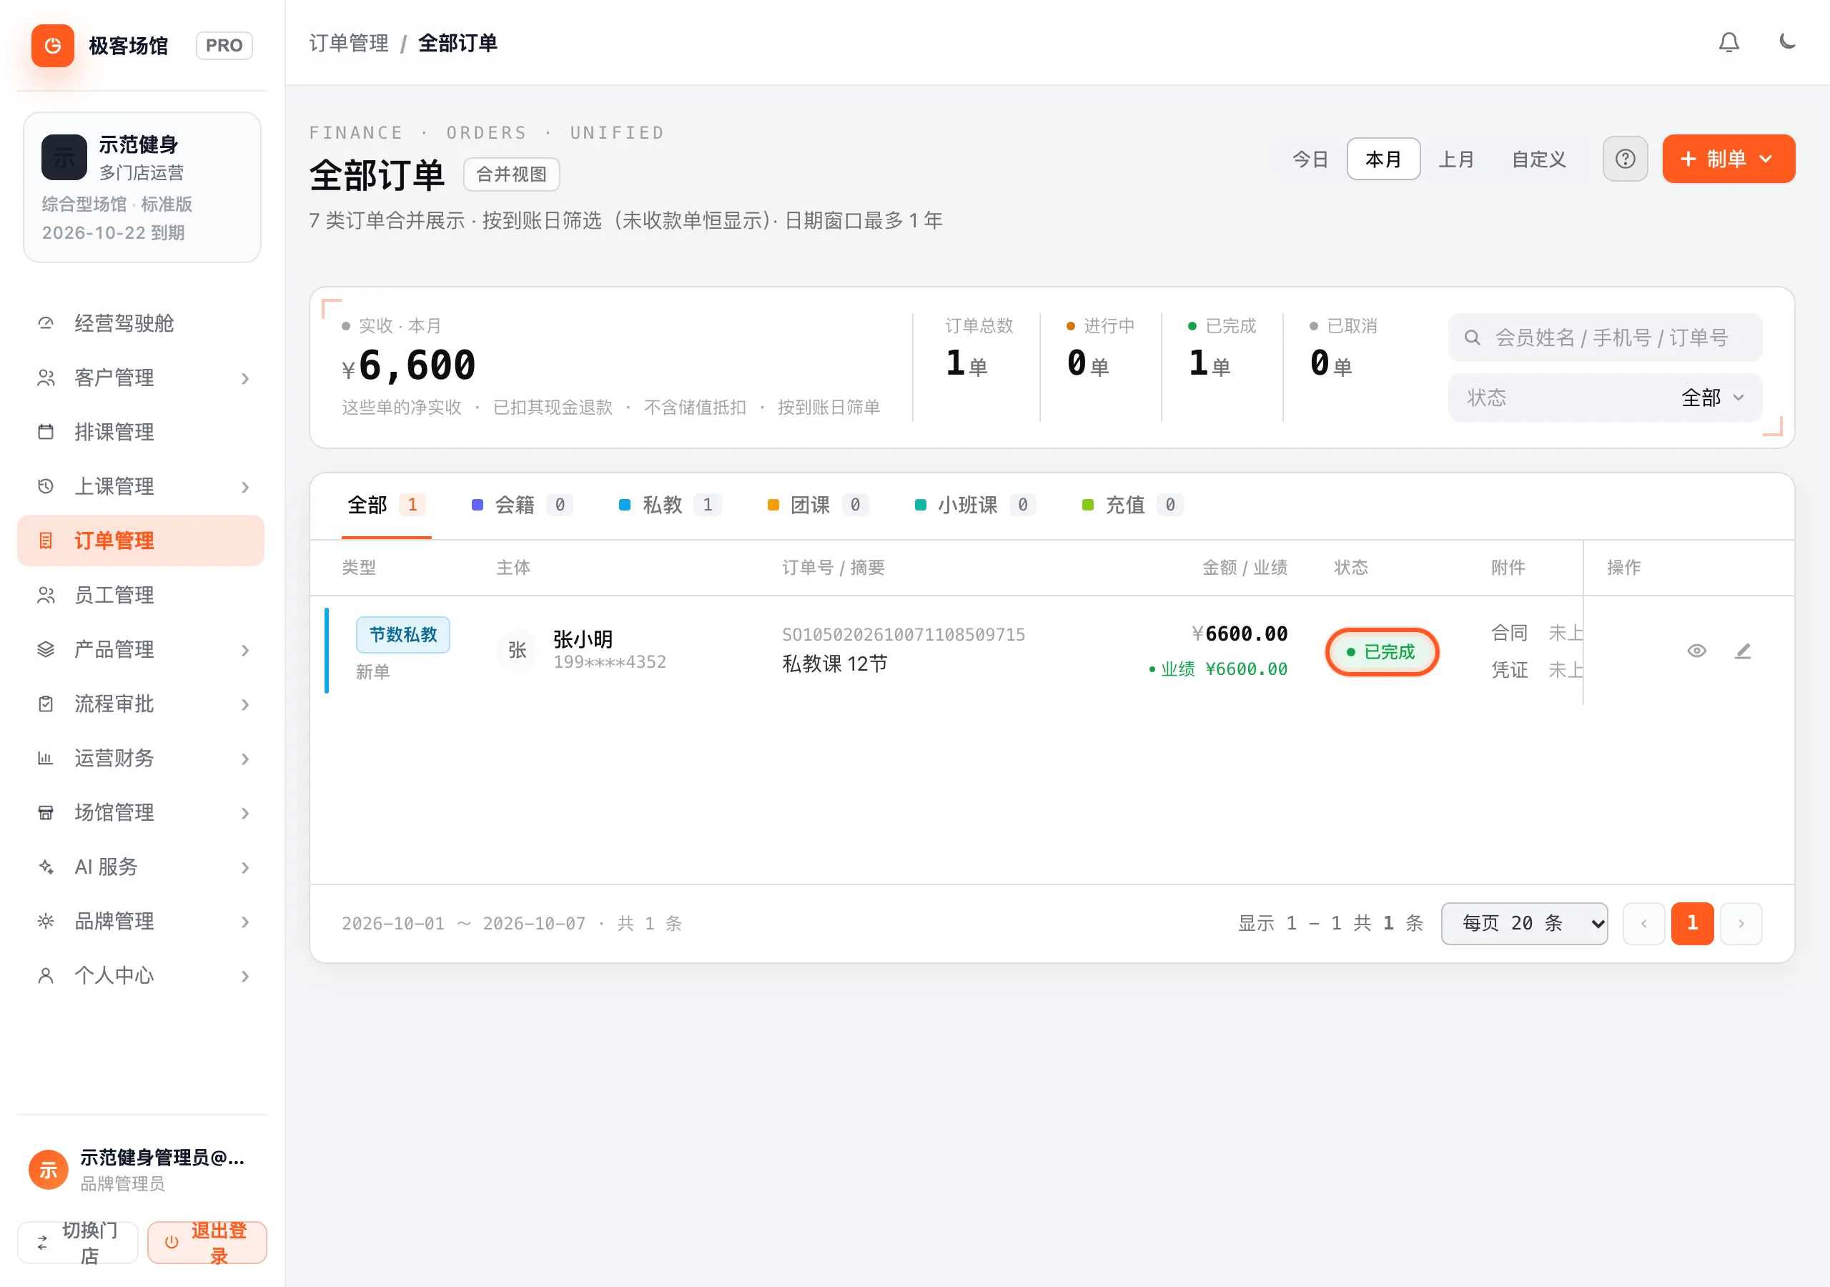Open the 制单 create dropdown button

(x=1728, y=159)
